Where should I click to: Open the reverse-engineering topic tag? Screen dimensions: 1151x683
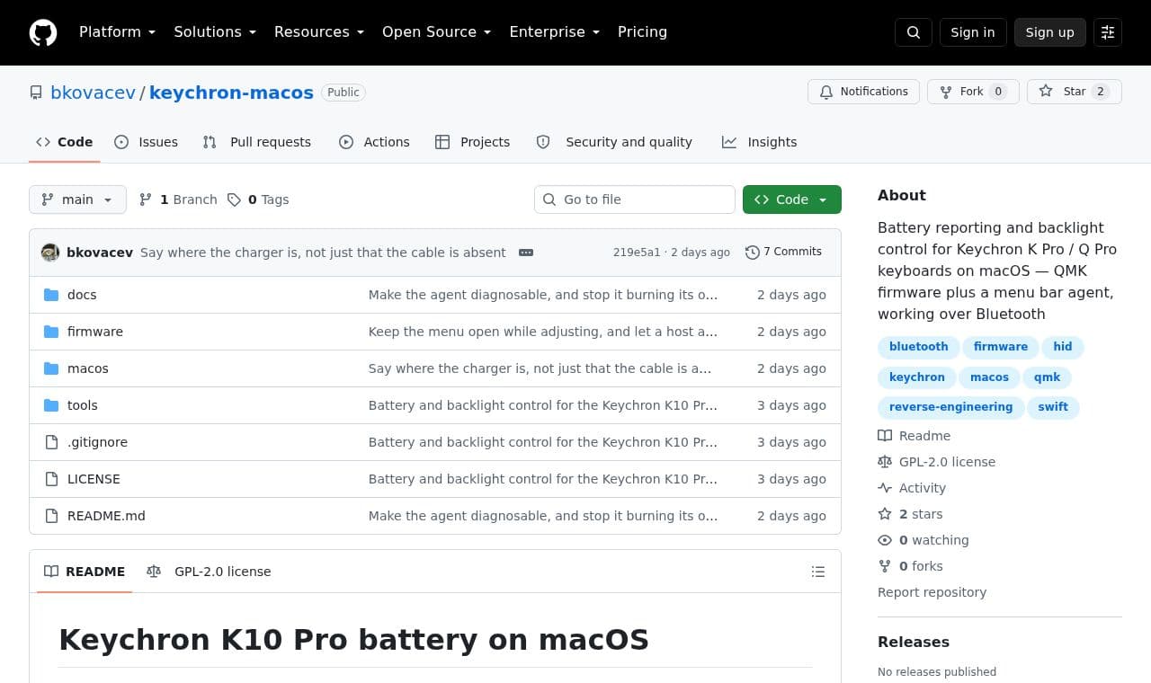click(x=950, y=407)
